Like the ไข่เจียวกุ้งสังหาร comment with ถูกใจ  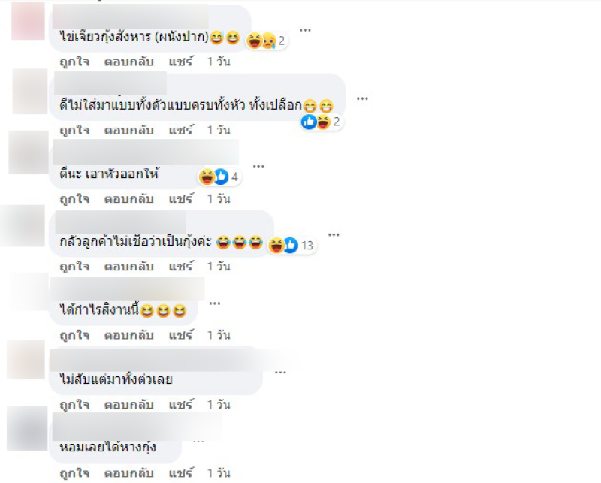coord(74,62)
